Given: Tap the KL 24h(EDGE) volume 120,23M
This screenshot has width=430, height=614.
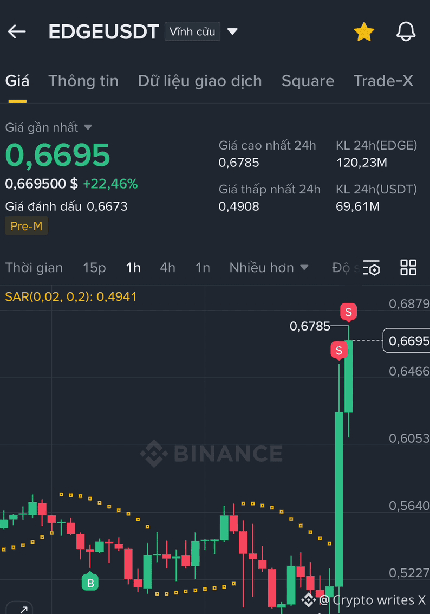Looking at the screenshot, I should (x=362, y=163).
